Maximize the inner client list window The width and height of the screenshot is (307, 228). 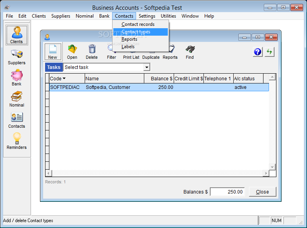tap(258, 37)
